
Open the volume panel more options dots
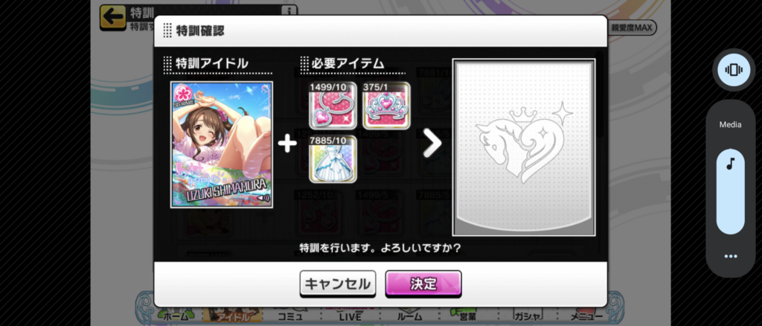731,256
